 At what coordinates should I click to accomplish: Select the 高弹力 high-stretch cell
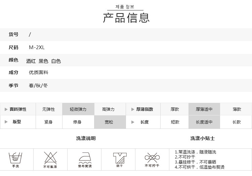(108, 109)
